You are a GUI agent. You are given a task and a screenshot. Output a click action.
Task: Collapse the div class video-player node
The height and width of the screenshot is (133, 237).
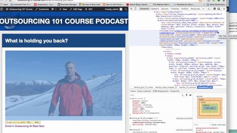pyautogui.click(x=154, y=12)
